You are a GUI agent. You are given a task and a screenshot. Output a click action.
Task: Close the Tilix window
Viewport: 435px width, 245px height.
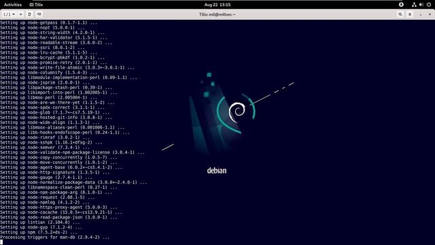(430, 14)
